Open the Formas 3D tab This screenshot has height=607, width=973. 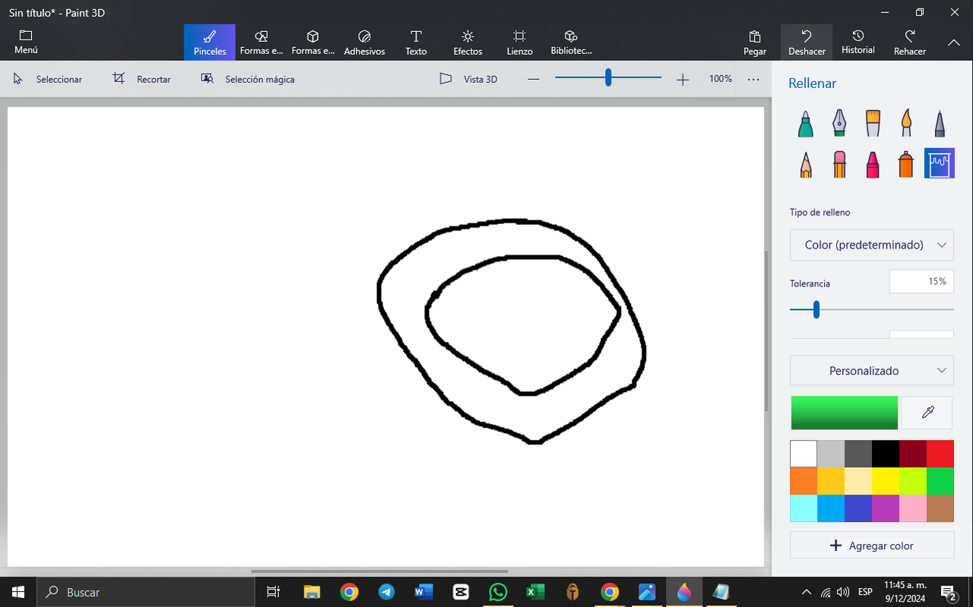(x=313, y=43)
